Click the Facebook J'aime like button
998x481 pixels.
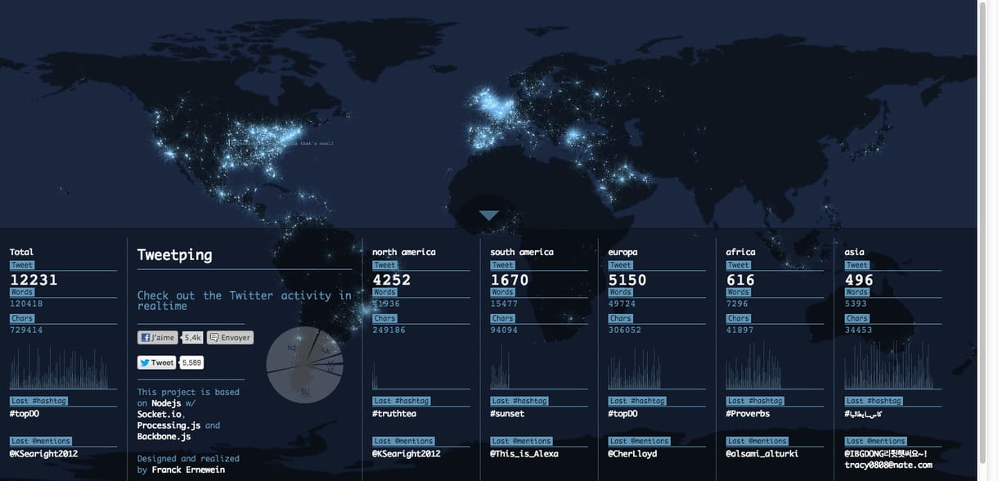coord(158,338)
